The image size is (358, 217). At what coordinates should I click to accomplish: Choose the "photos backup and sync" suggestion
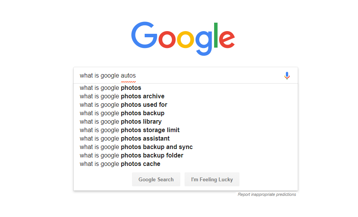(x=136, y=147)
